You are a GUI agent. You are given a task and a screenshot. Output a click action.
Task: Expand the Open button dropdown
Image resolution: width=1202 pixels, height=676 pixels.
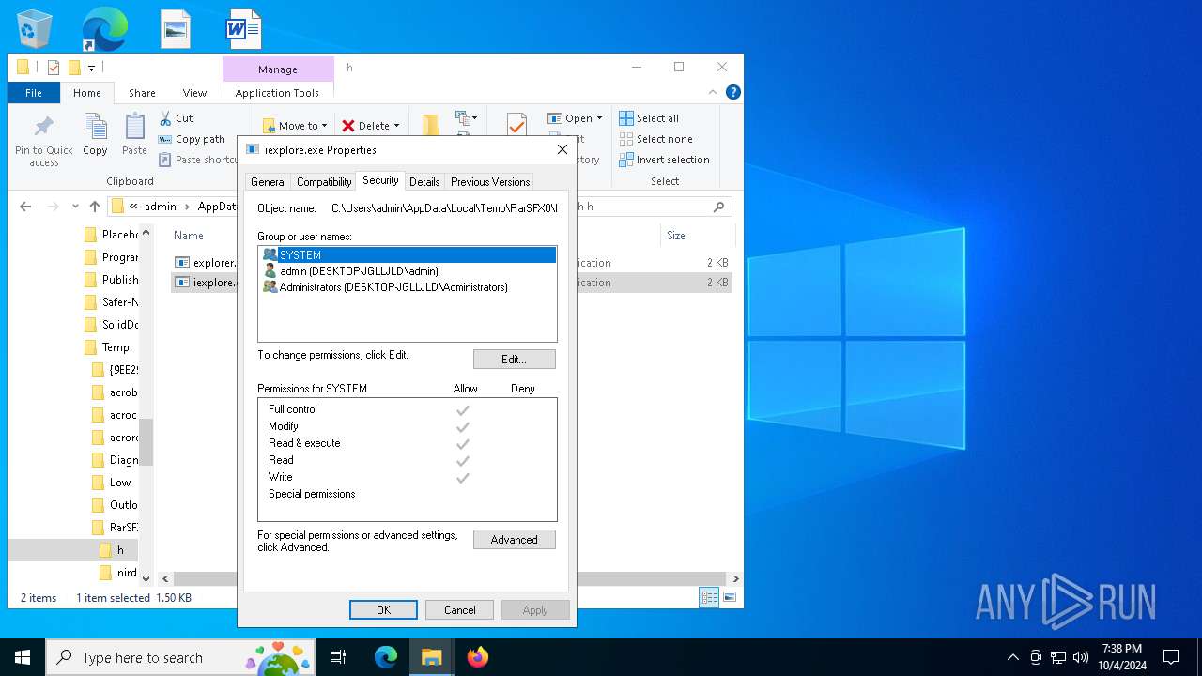[x=599, y=118]
